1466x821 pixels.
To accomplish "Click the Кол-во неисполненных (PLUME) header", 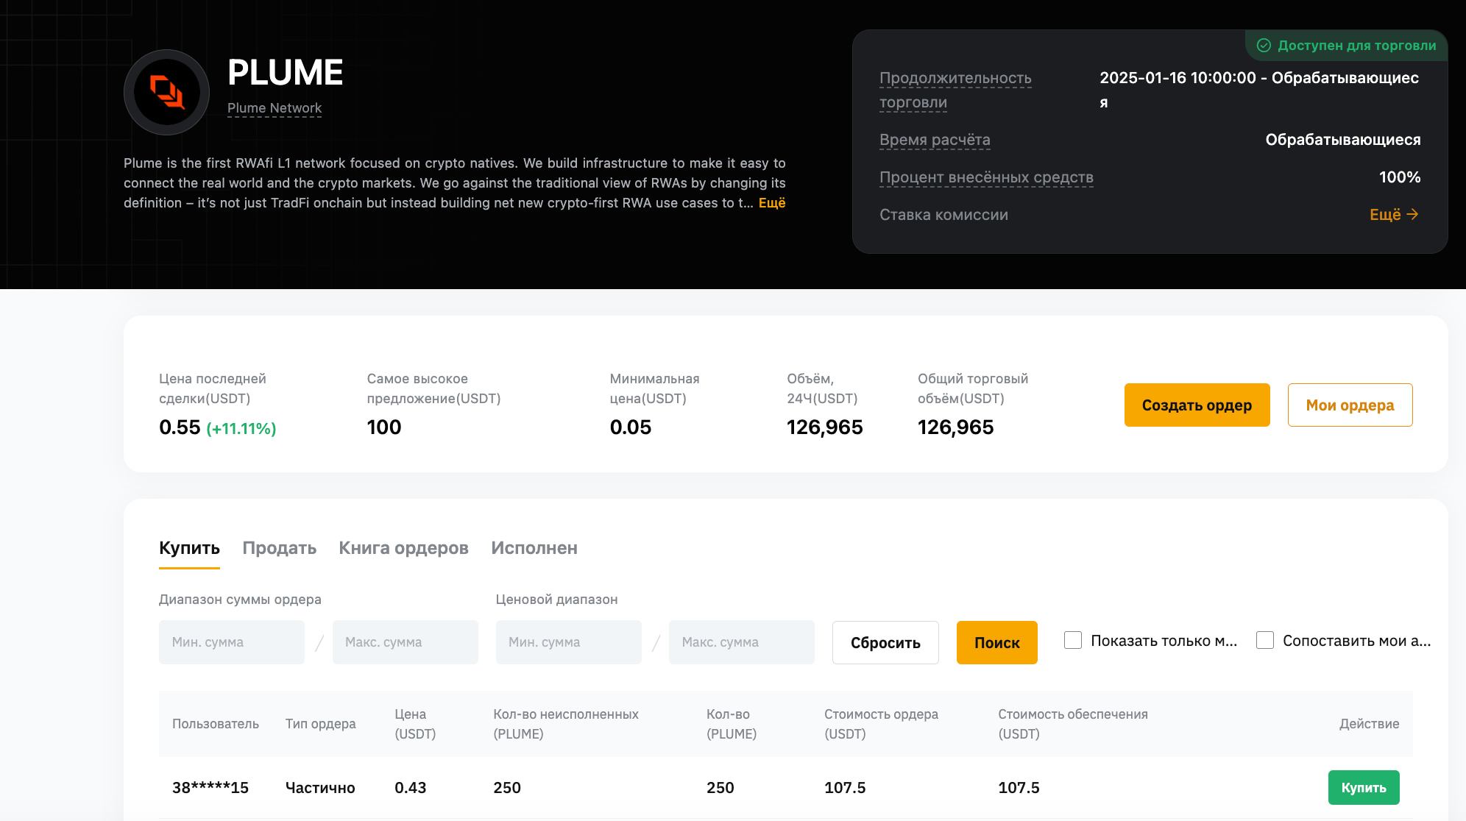I will pos(566,724).
